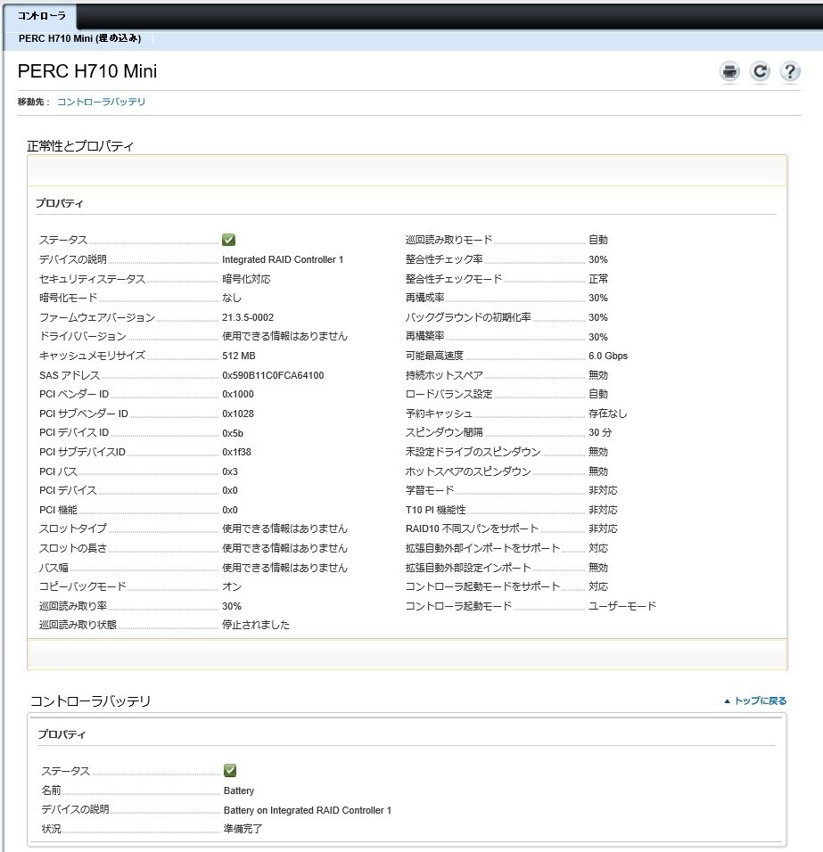Click the スピンダウン間隔 label
This screenshot has width=823, height=852.
point(444,432)
